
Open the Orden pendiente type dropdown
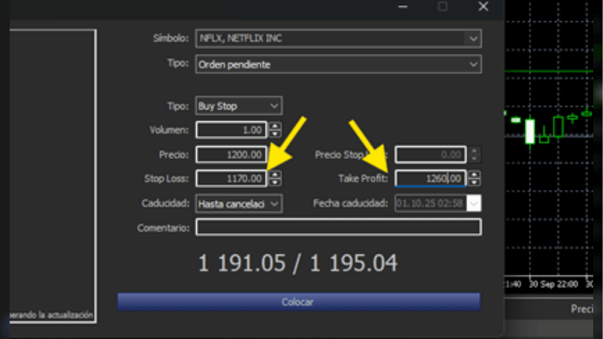coord(473,64)
